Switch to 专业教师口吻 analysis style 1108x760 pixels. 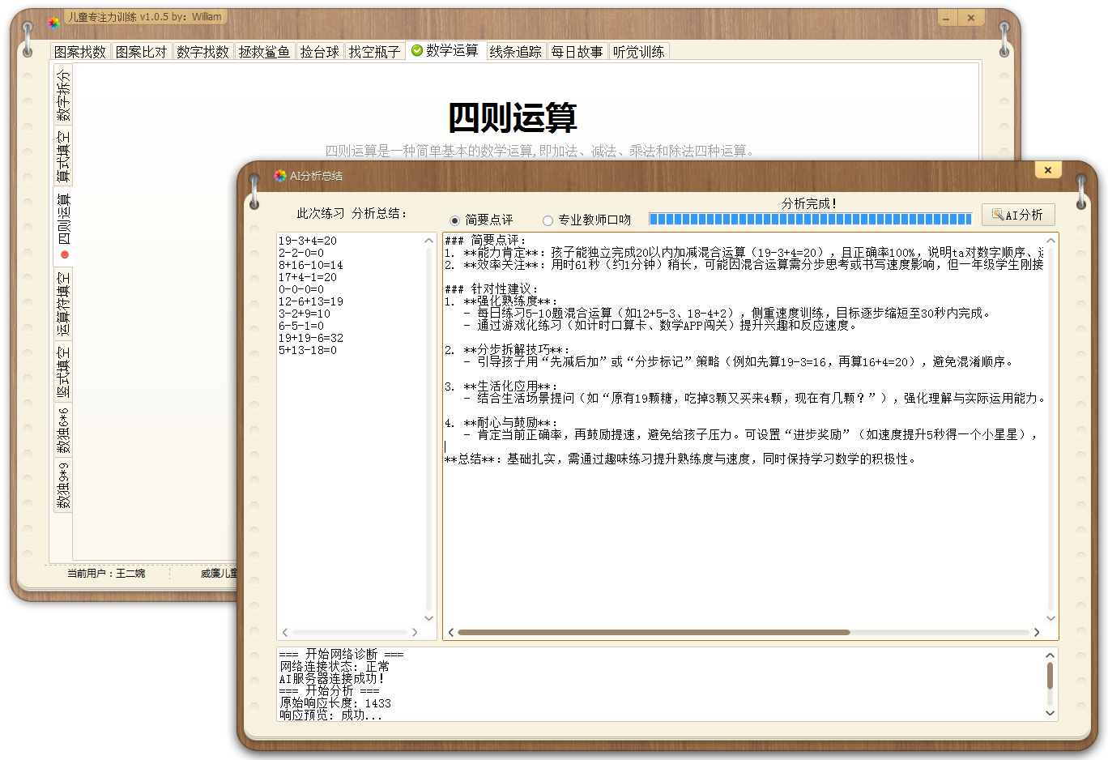[548, 219]
